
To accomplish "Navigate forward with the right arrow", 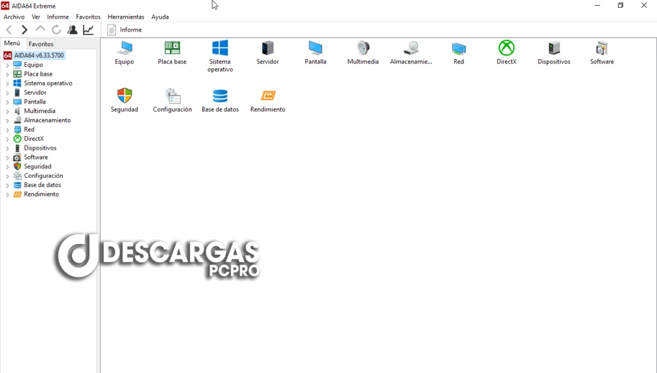I will click(x=24, y=30).
